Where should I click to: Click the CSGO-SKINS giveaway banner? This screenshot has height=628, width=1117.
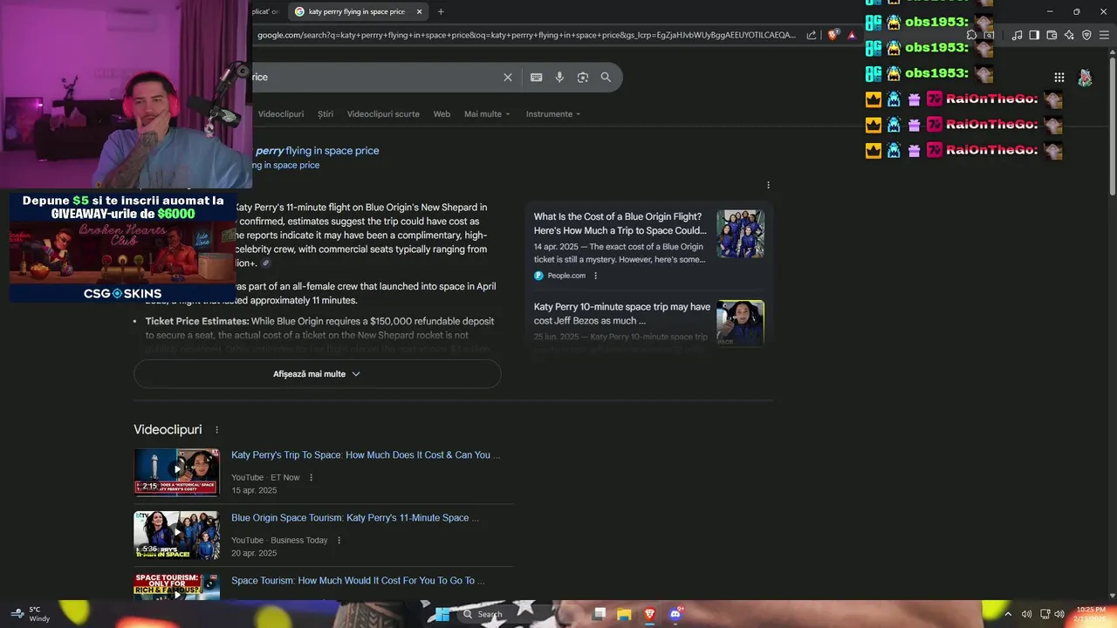[x=123, y=247]
